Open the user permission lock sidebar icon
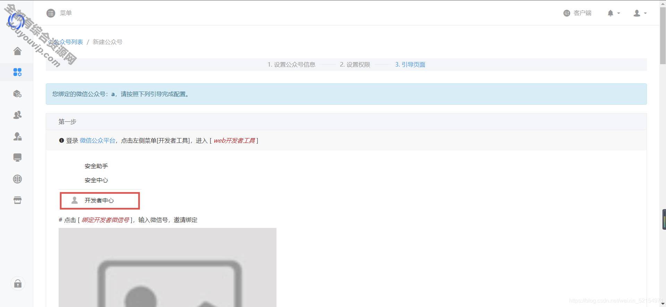 17,136
